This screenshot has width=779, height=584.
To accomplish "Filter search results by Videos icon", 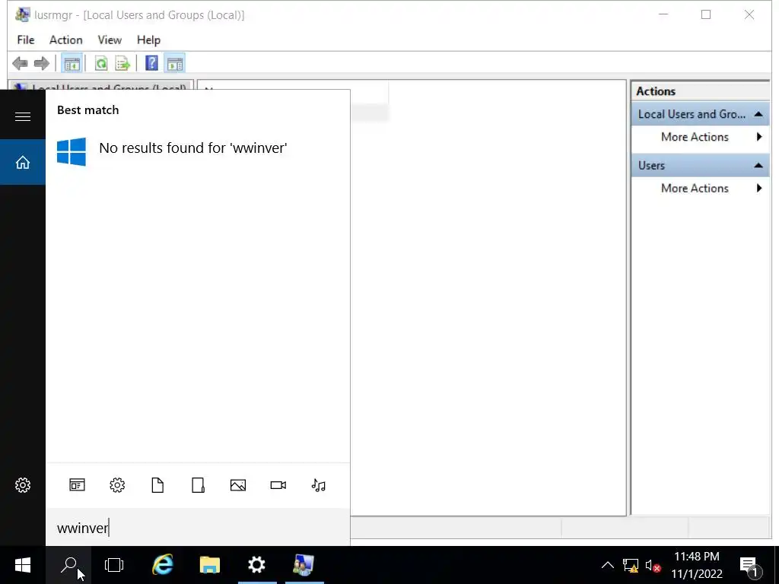I will click(278, 485).
